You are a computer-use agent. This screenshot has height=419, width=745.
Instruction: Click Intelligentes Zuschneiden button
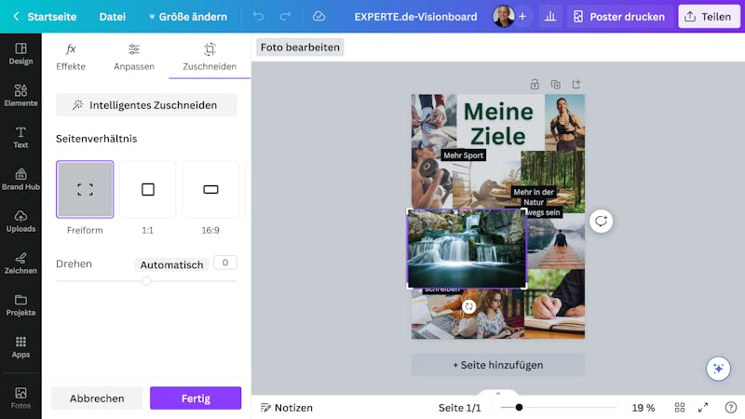(x=146, y=105)
